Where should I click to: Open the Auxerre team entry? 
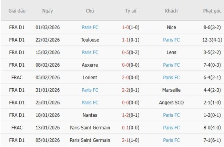pyautogui.click(x=90, y=65)
